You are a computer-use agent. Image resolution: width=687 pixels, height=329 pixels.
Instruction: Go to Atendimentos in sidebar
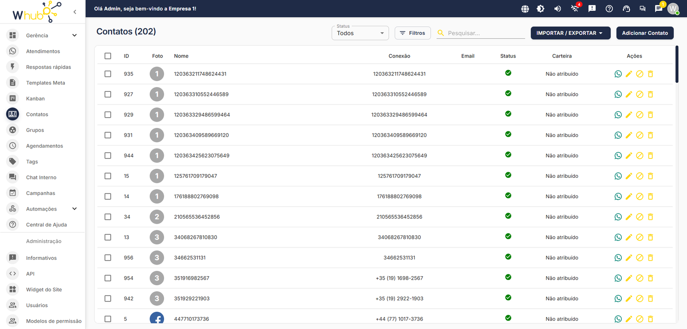43,51
